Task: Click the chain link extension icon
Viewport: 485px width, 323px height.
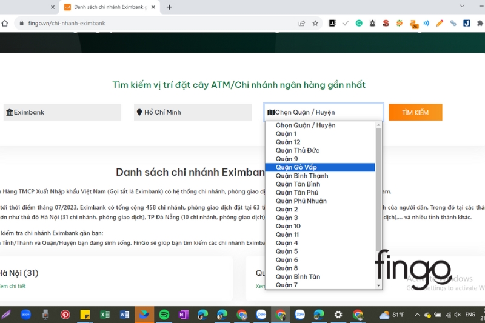Action: [x=453, y=23]
